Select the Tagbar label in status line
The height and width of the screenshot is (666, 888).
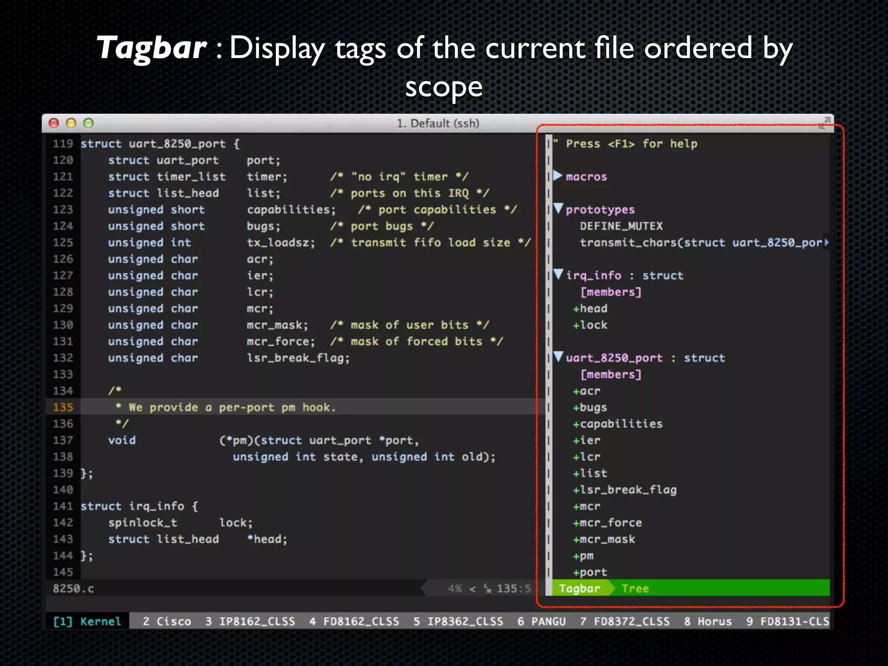tap(579, 588)
